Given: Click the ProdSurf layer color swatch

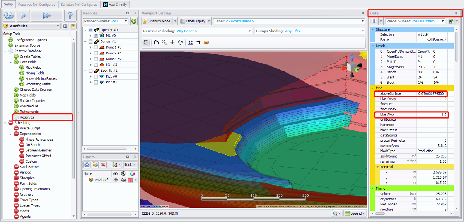Looking at the screenshot, I should (131, 180).
